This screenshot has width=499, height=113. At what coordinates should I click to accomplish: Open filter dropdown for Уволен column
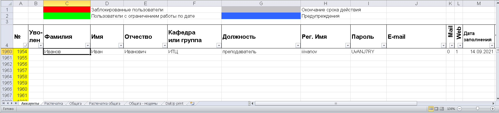(41, 46)
